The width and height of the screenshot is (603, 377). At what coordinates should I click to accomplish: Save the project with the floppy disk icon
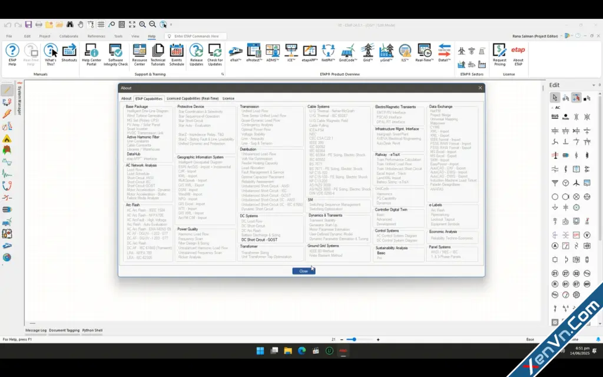[28, 25]
